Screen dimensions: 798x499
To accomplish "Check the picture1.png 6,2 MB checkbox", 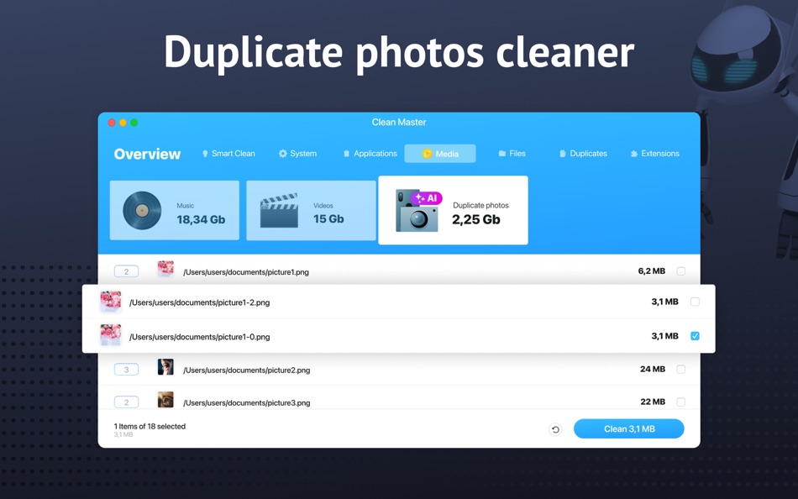I will (x=681, y=271).
